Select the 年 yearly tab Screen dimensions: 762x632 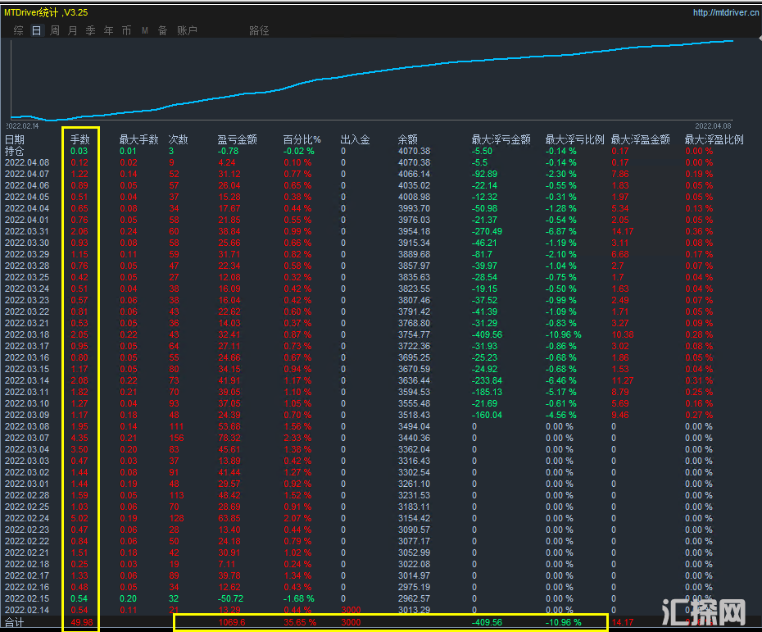point(108,30)
